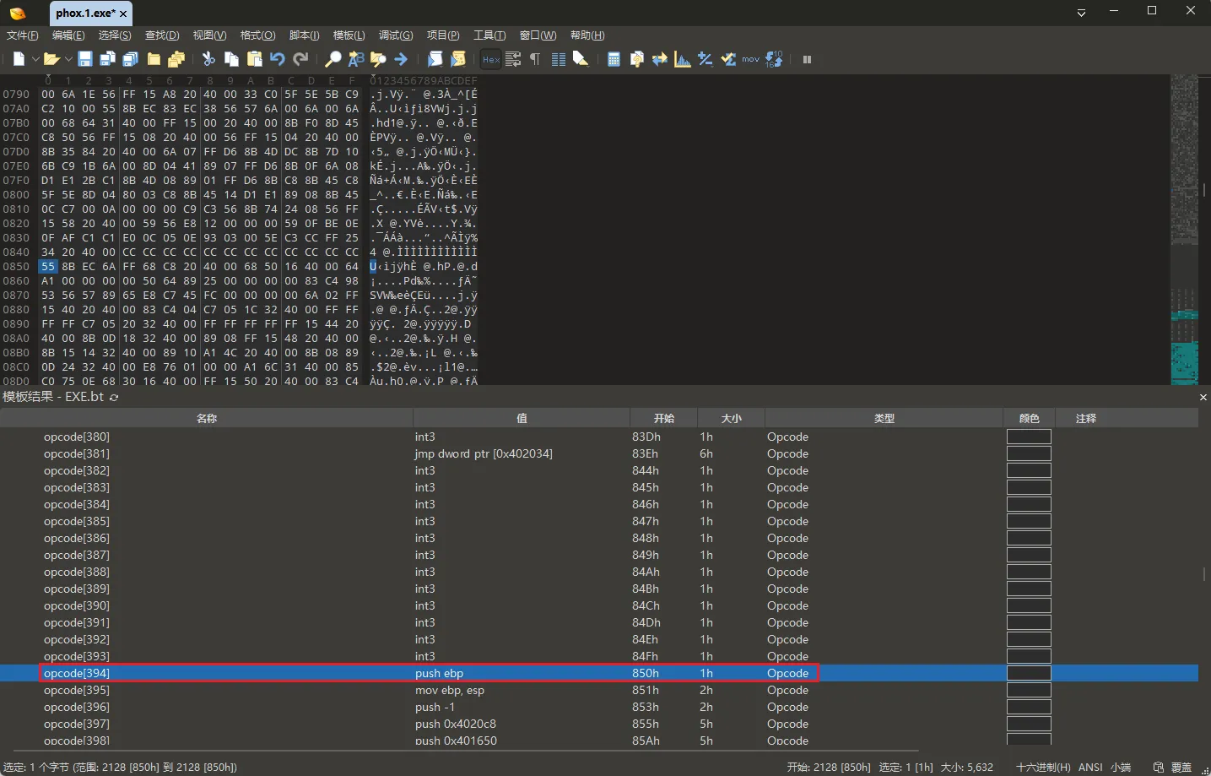Sort by 类型 column header
The image size is (1211, 776).
click(884, 418)
